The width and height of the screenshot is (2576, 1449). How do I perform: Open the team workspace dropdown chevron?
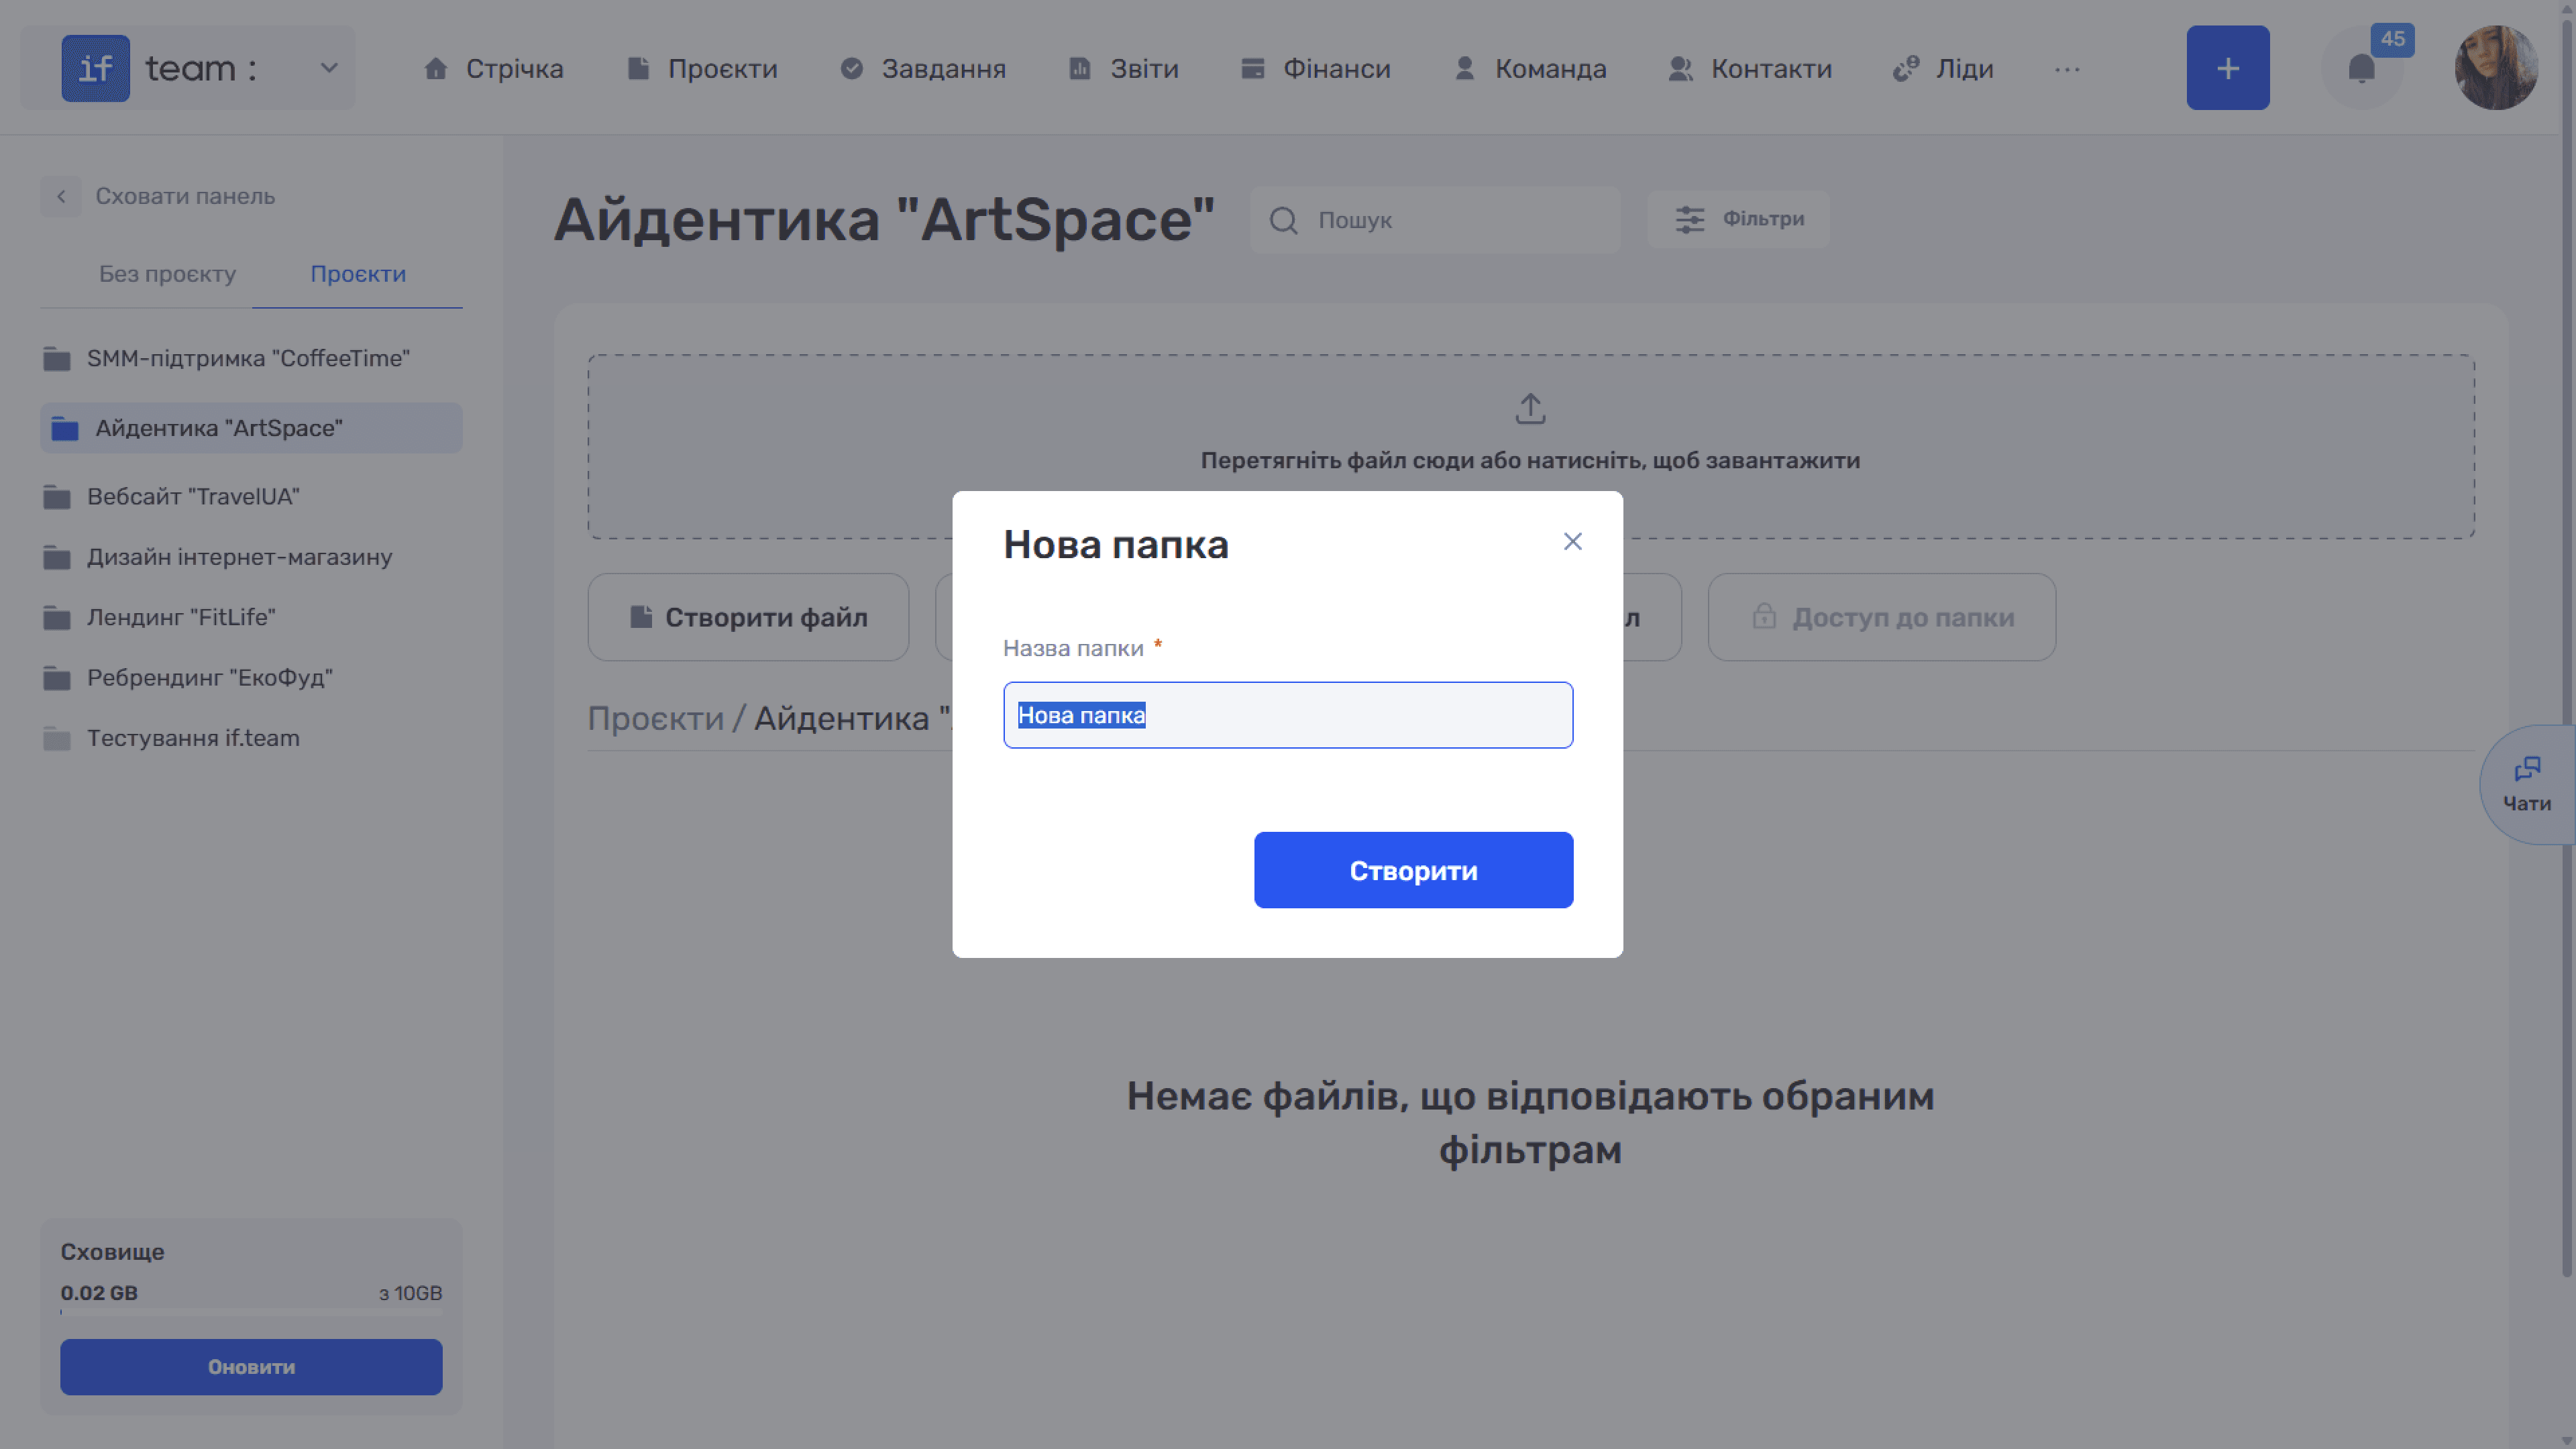[x=328, y=68]
